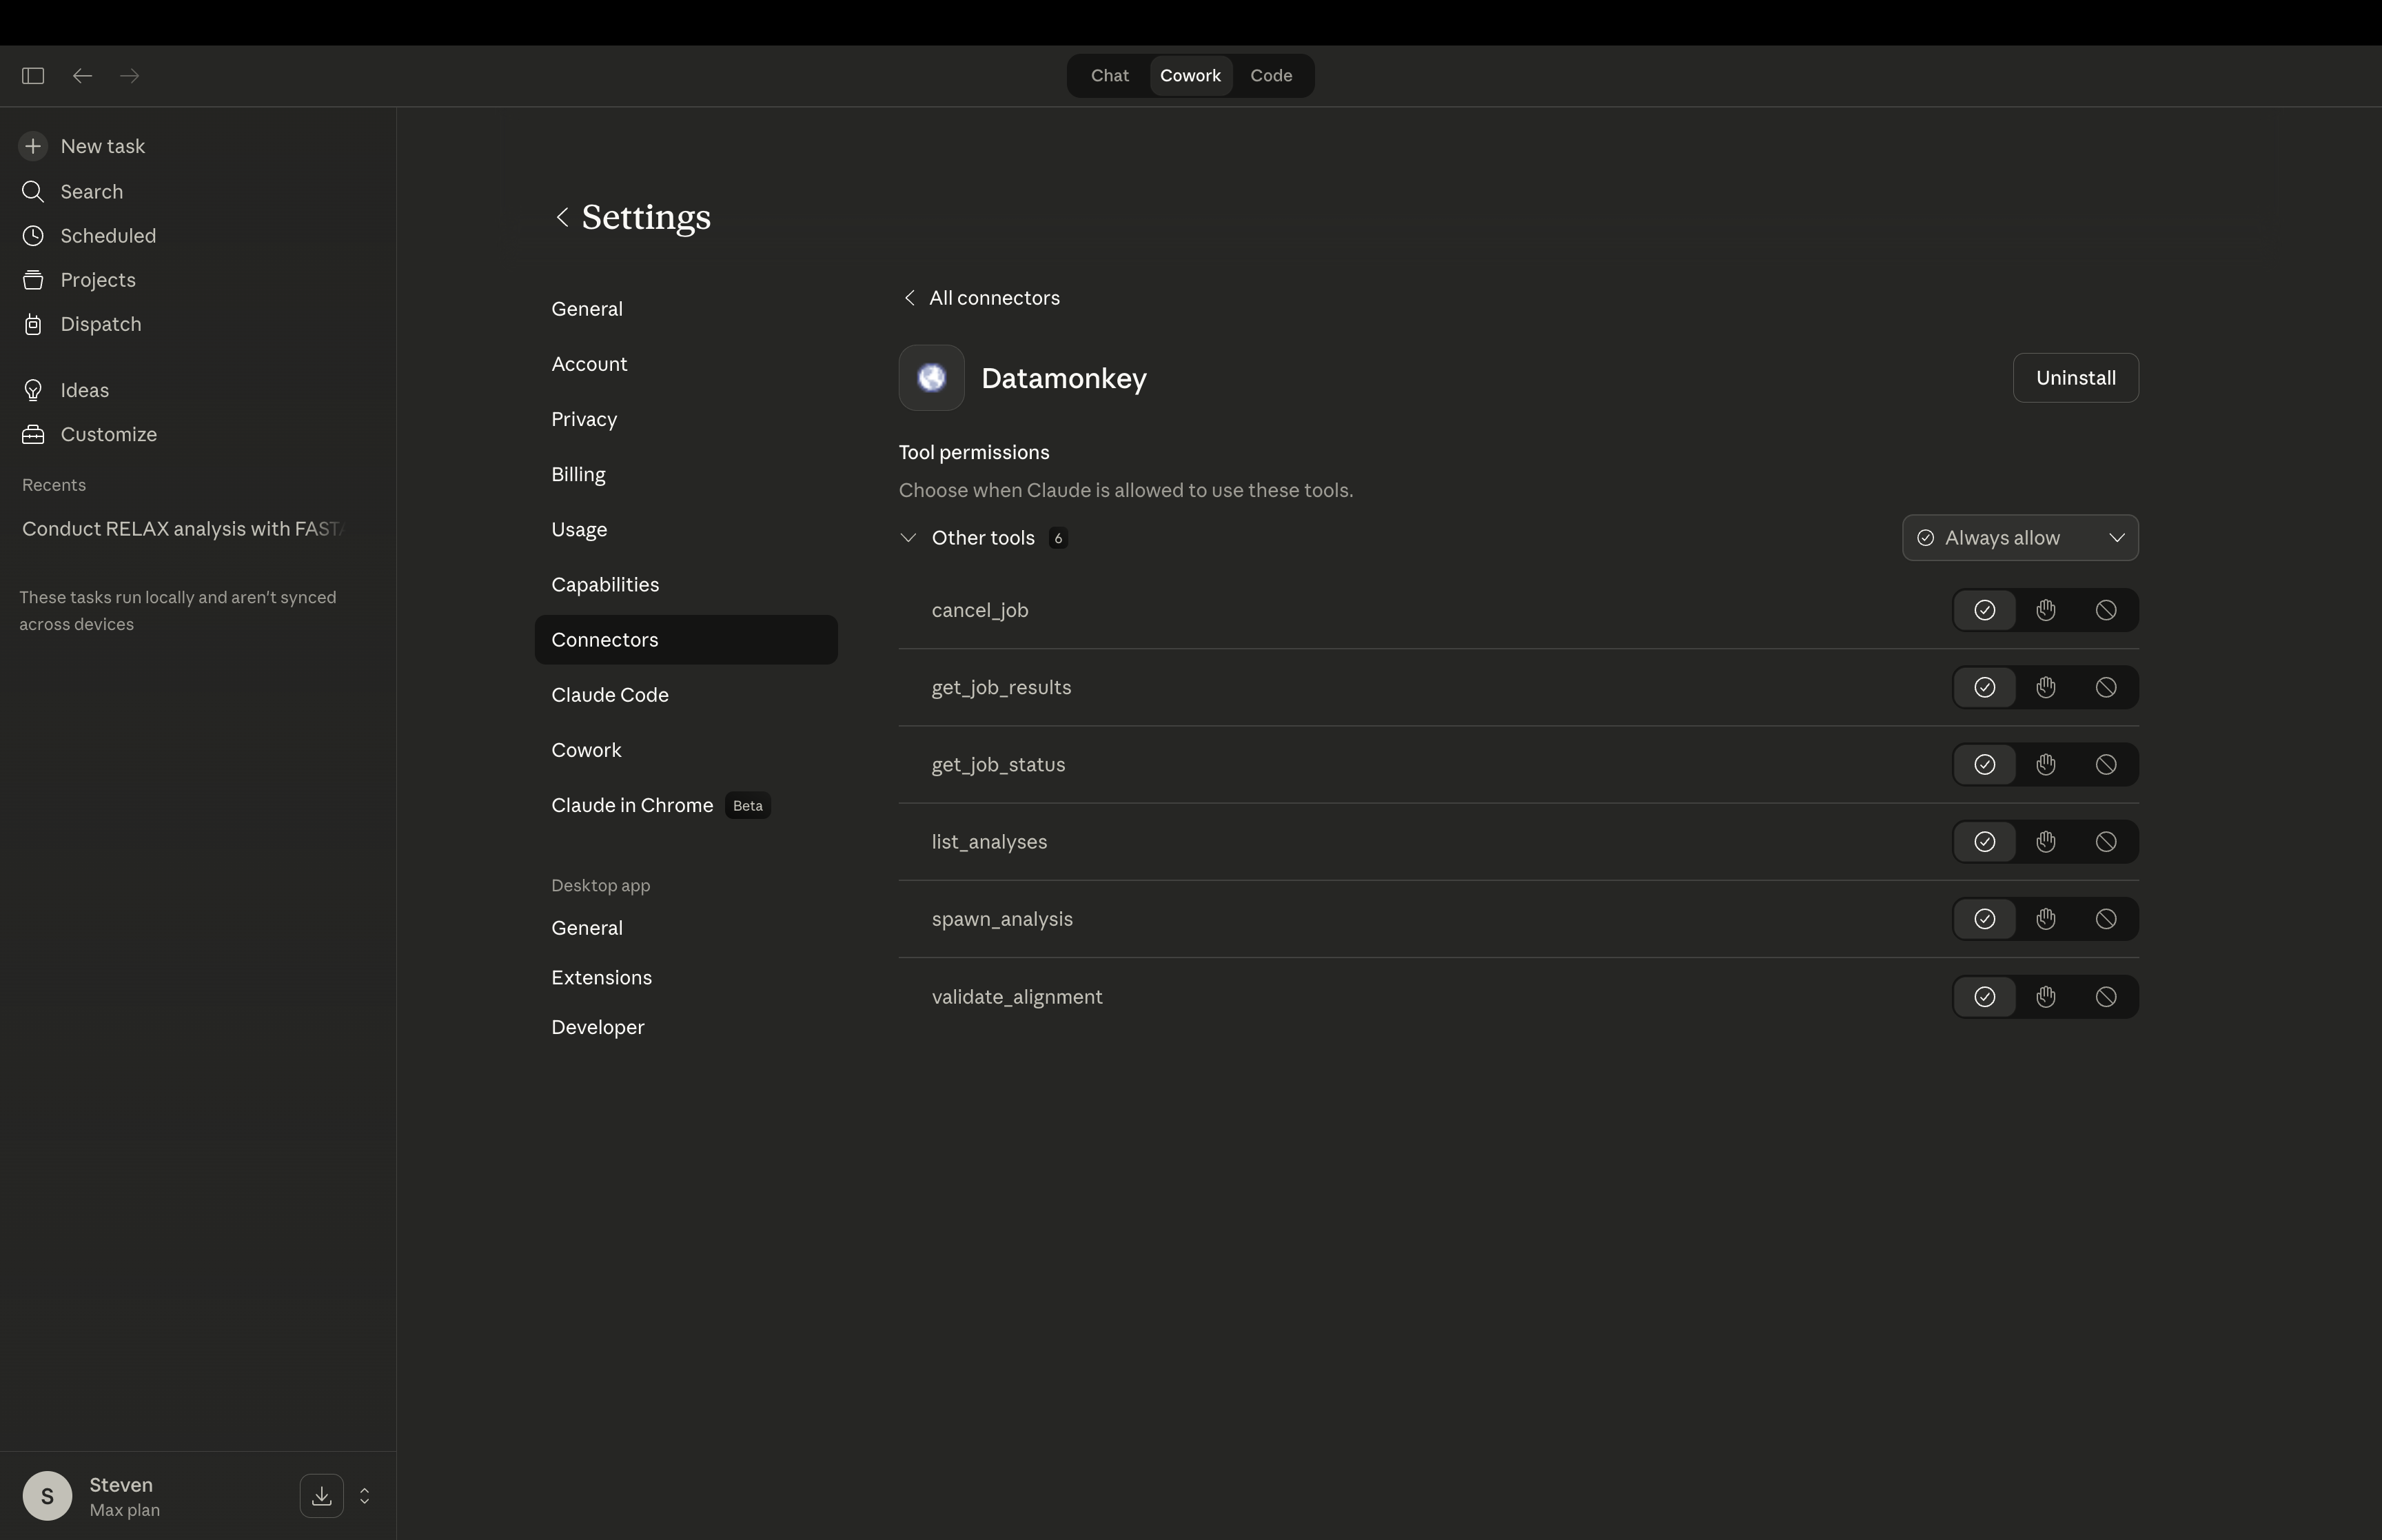Click the download icon near Steven's profile

[x=321, y=1495]
